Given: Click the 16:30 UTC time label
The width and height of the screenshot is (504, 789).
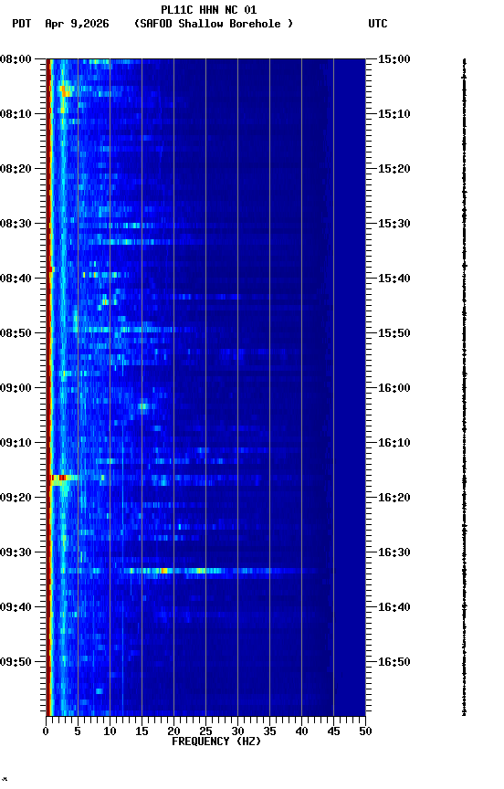Looking at the screenshot, I should click(x=394, y=552).
